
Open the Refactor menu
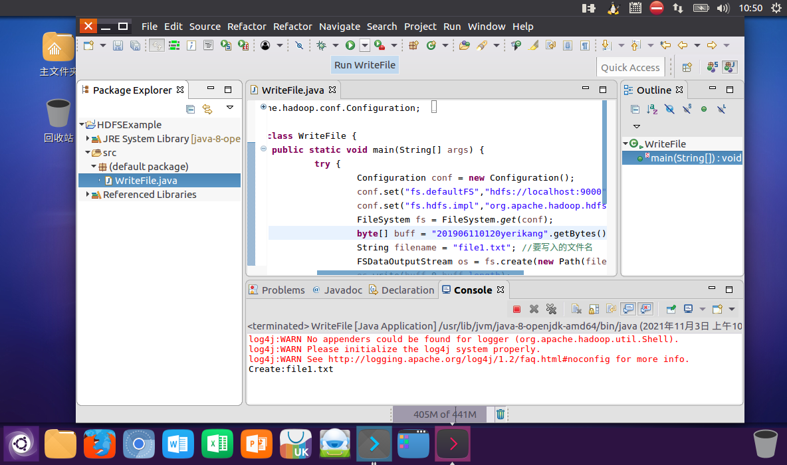pyautogui.click(x=247, y=27)
